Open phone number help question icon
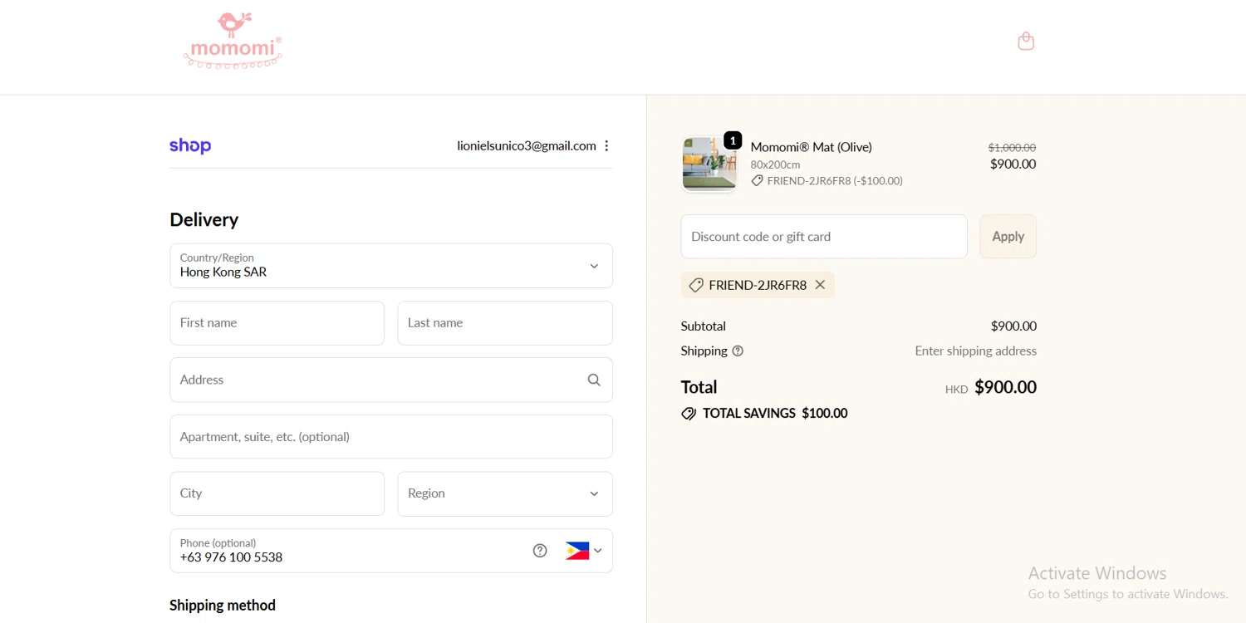Image resolution: width=1246 pixels, height=623 pixels. point(540,551)
